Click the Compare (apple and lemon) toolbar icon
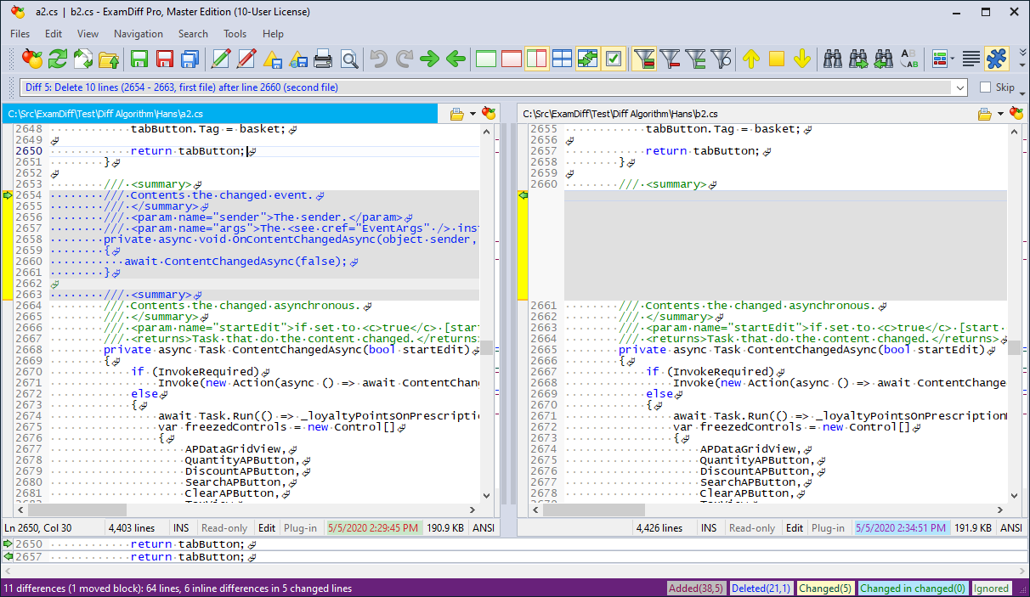Image resolution: width=1030 pixels, height=597 pixels. [x=31, y=59]
